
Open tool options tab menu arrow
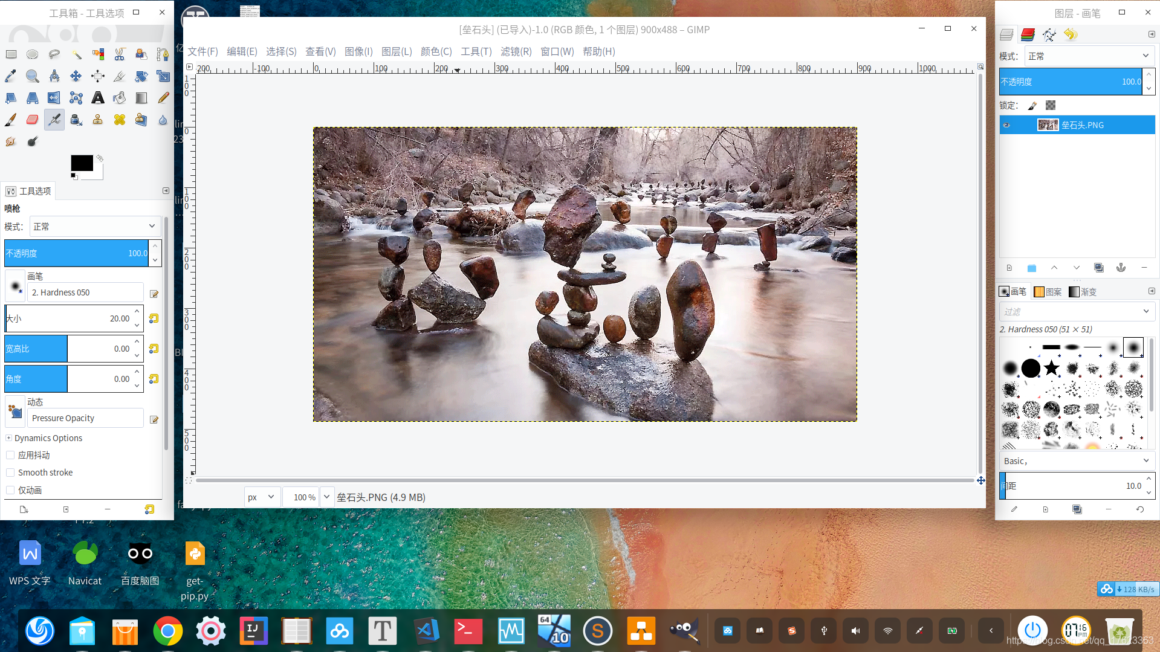166,191
